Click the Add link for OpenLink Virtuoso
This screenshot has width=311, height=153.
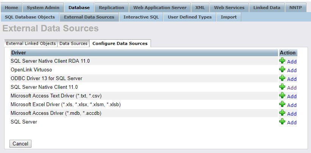tap(292, 70)
